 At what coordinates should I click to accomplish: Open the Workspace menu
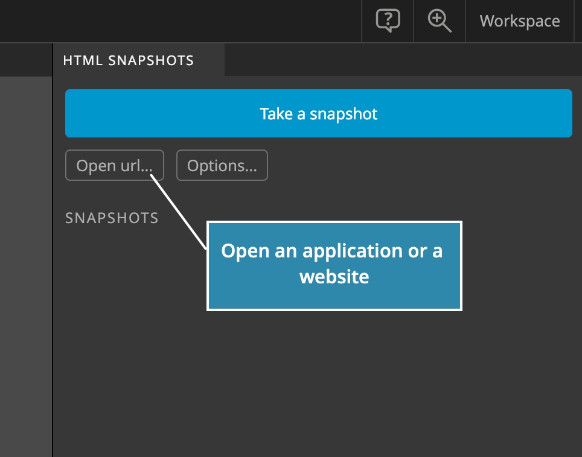(x=520, y=20)
